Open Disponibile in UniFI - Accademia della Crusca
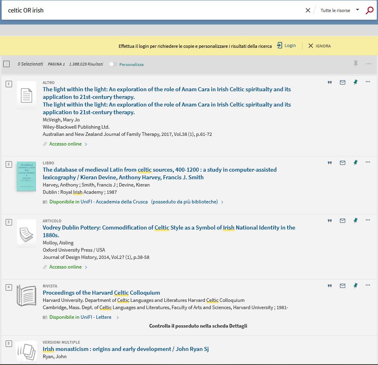The image size is (378, 365). (98, 202)
